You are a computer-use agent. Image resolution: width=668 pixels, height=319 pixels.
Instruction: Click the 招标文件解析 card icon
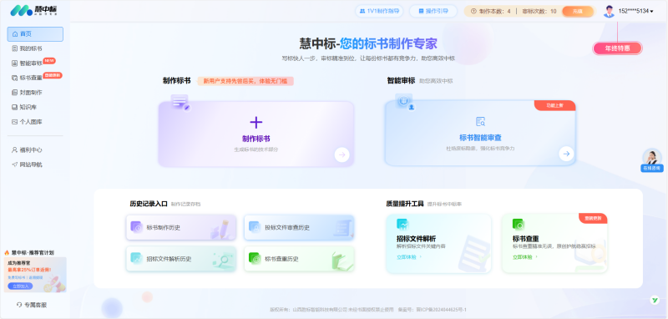point(402,225)
